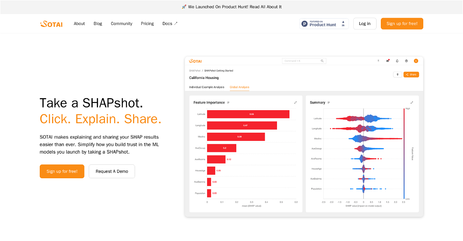The height and width of the screenshot is (241, 463).
Task: Click the pin icon in the preview top bar
Action: click(x=379, y=61)
